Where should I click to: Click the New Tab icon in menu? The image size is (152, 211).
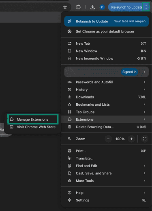[69, 44]
